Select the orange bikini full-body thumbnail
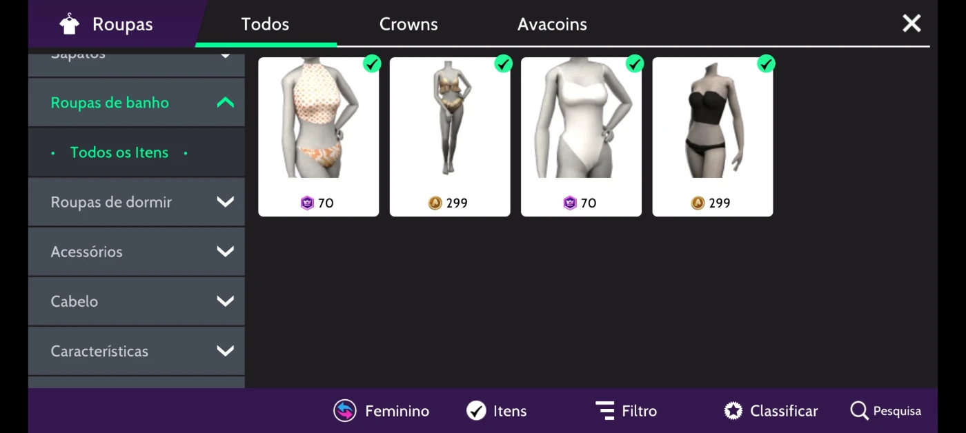The image size is (966, 433). pos(450,137)
